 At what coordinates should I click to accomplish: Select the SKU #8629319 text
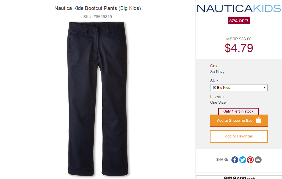(97, 17)
